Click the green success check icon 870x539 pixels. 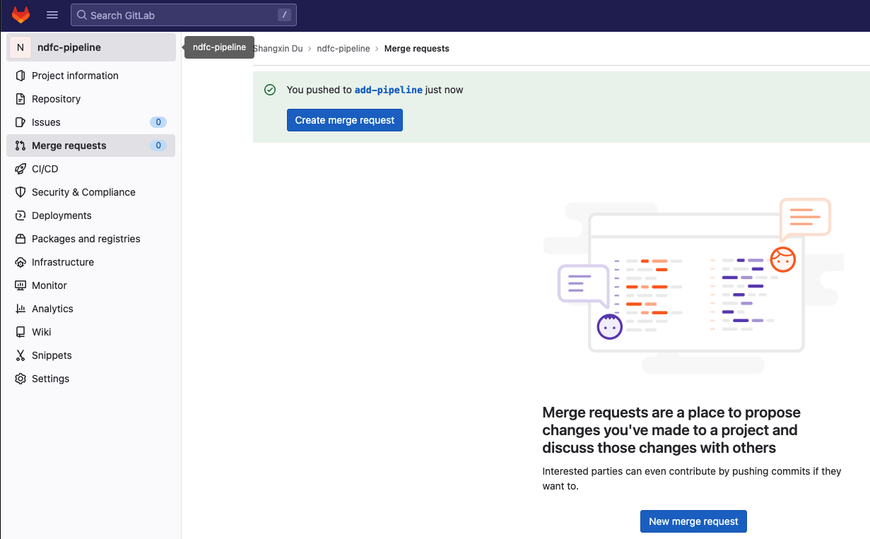tap(269, 90)
